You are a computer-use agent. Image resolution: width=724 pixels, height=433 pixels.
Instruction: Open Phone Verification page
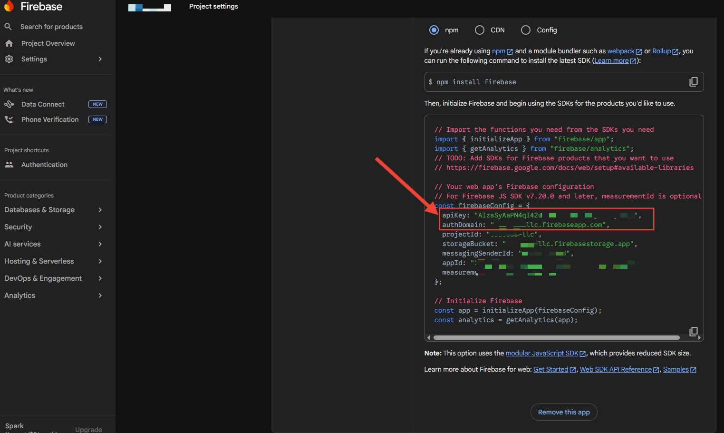click(50, 119)
